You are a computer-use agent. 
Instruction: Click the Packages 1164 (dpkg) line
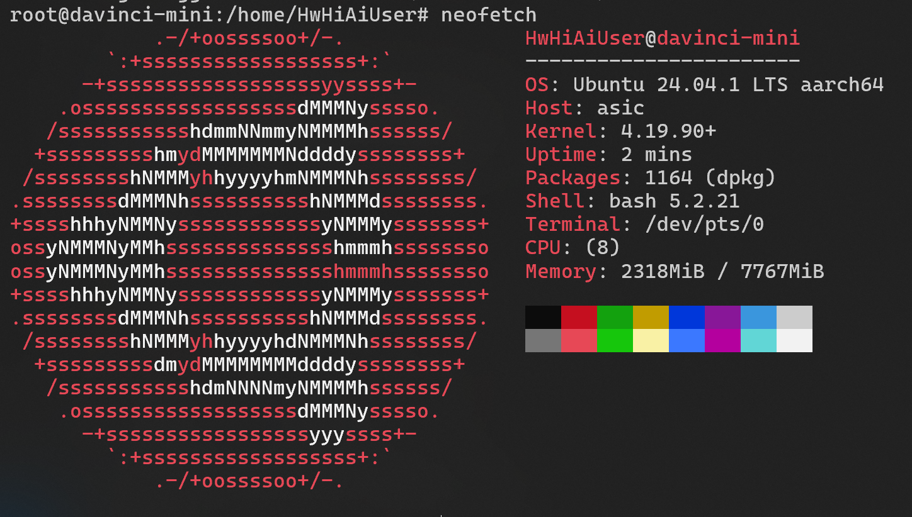tap(651, 177)
